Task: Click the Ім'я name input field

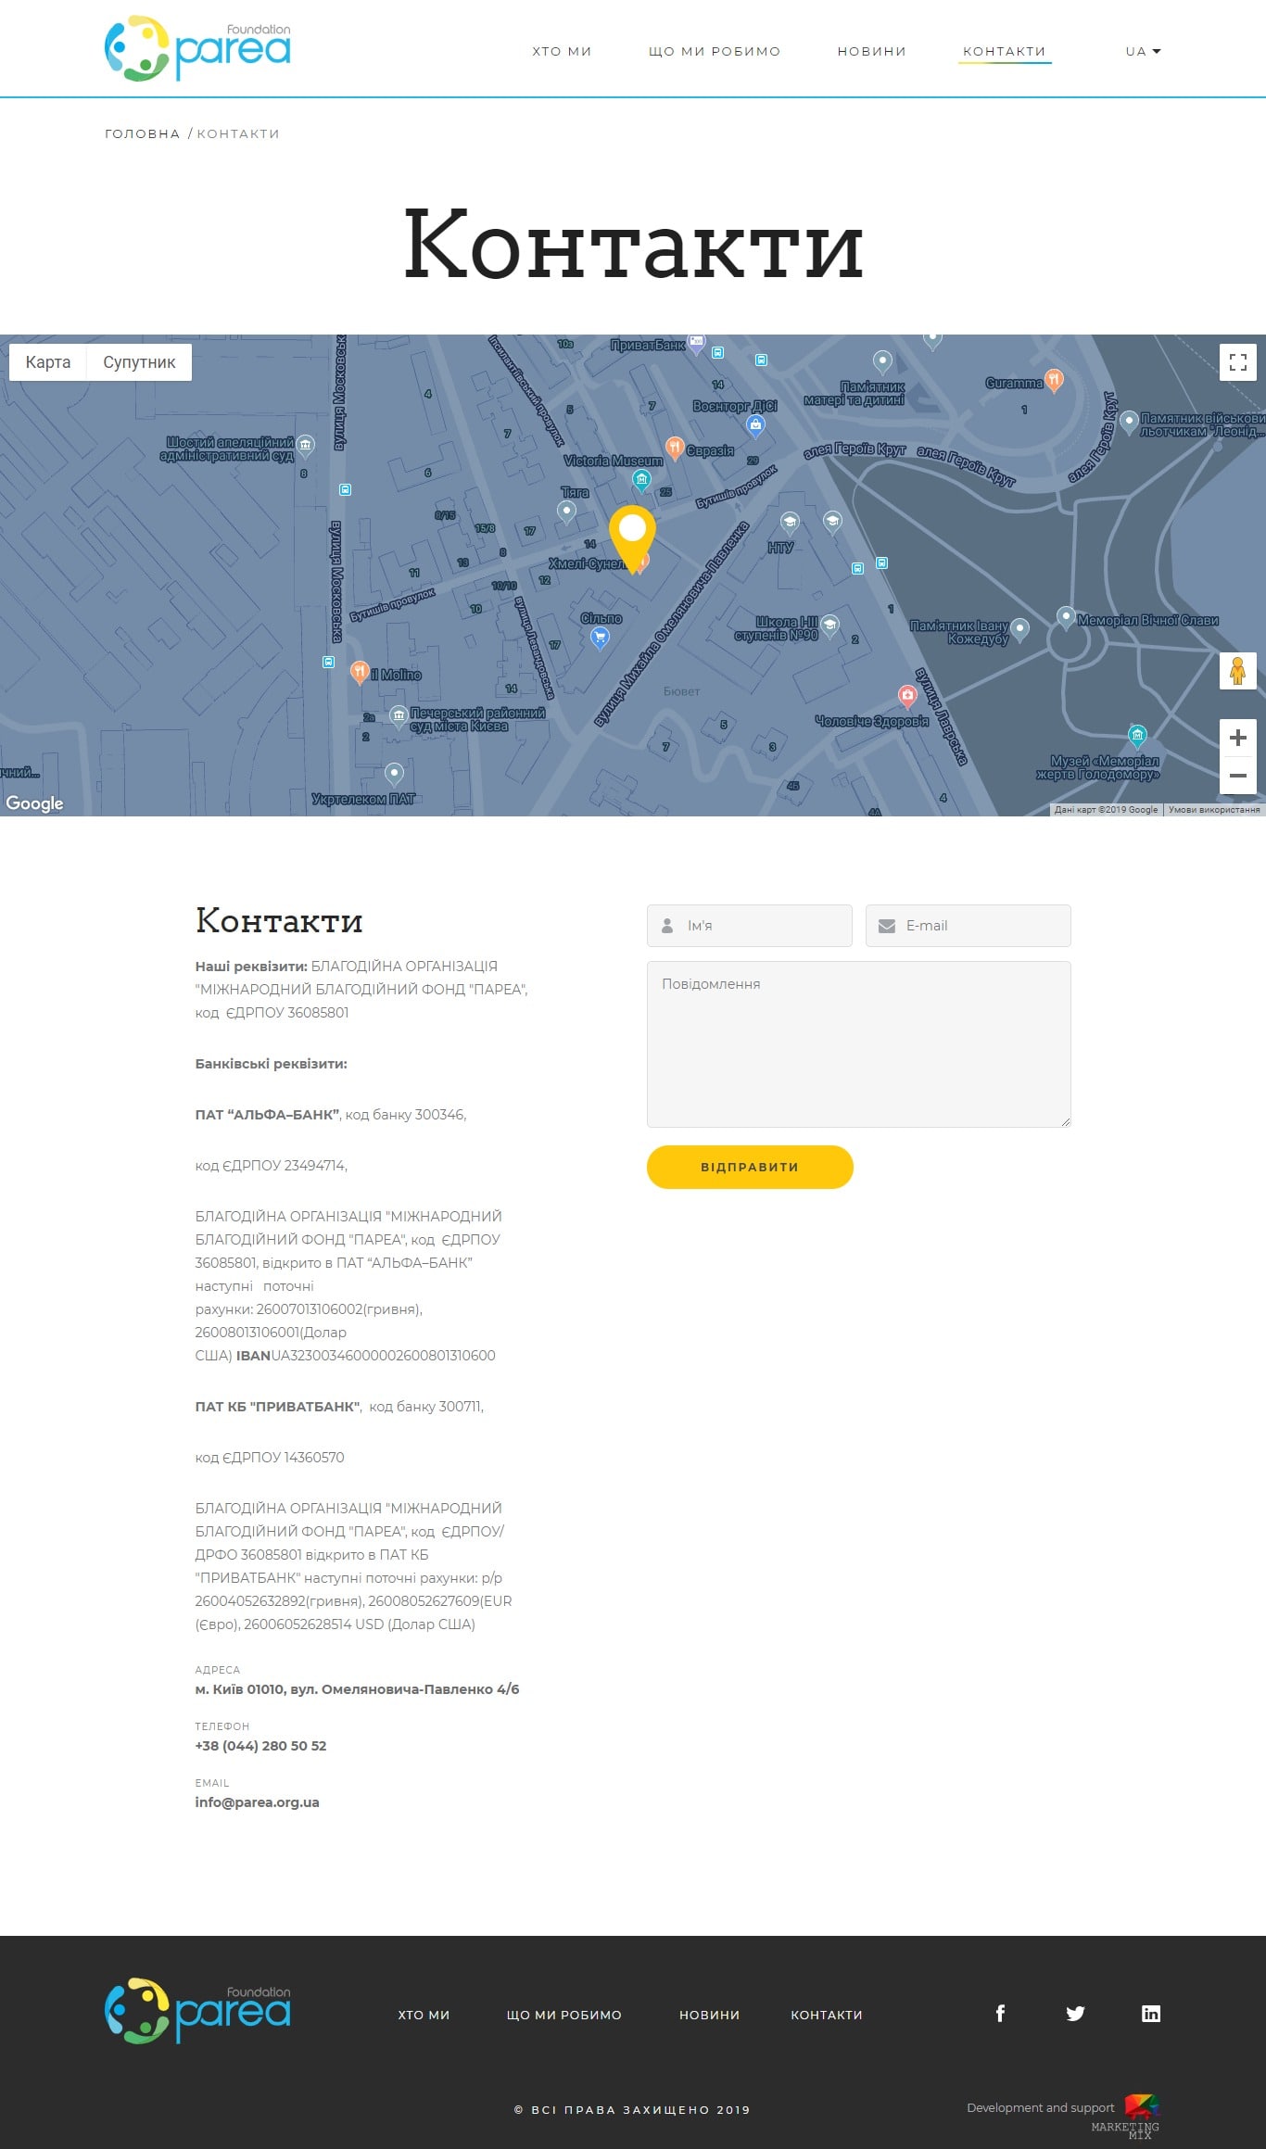Action: pyautogui.click(x=765, y=926)
